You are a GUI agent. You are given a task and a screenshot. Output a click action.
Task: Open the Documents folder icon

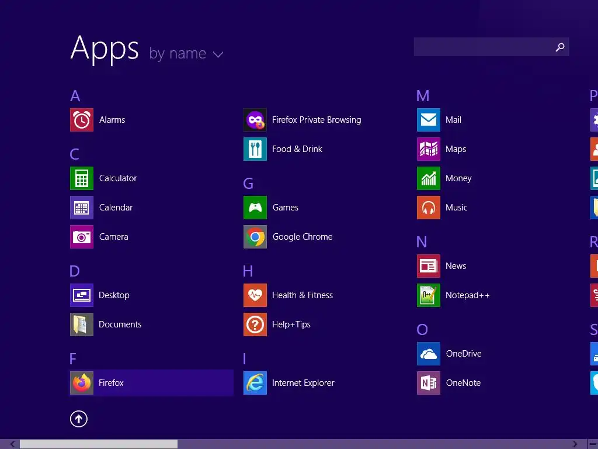pos(82,324)
